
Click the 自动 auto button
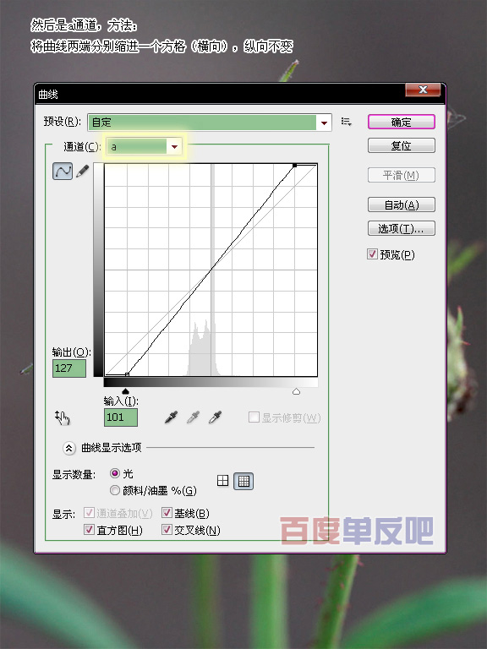coord(402,205)
